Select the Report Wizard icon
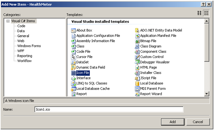The width and height of the screenshot is (214, 130). tap(137, 94)
